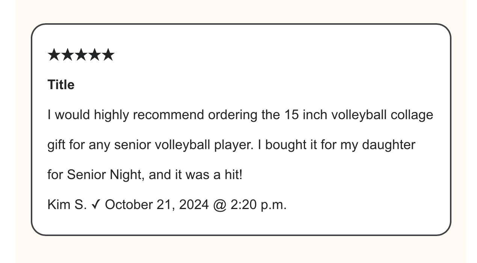477x263 pixels.
Task: Click the time "2:20 p.m."
Action: click(258, 205)
